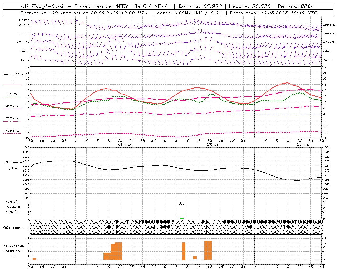The width and height of the screenshot is (337, 269).
Task: Click the Высота: 682м field
Action: point(296,6)
